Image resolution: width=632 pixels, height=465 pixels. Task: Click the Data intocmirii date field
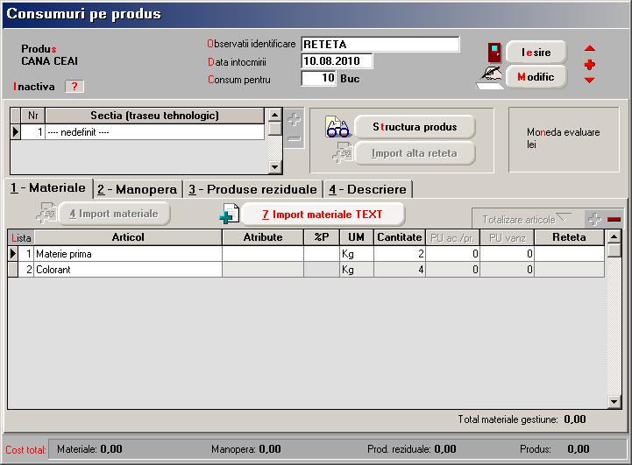pos(337,61)
